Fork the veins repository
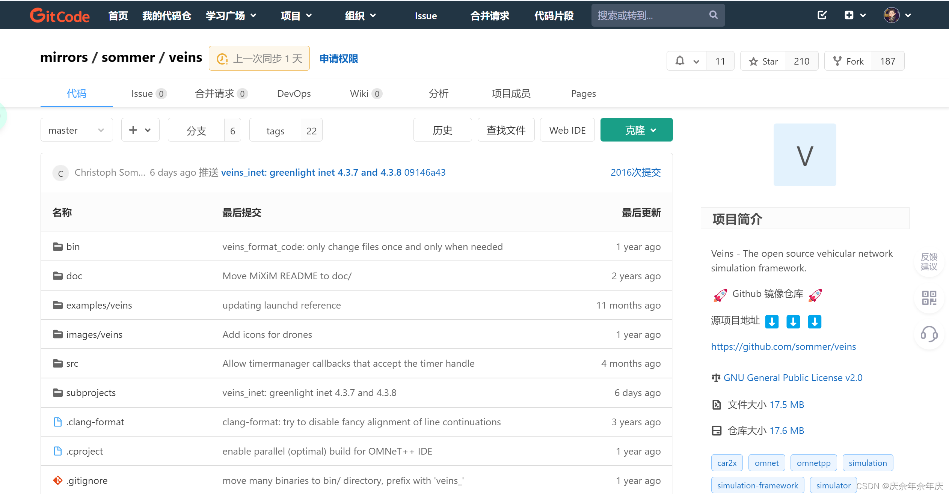This screenshot has height=494, width=949. (848, 61)
